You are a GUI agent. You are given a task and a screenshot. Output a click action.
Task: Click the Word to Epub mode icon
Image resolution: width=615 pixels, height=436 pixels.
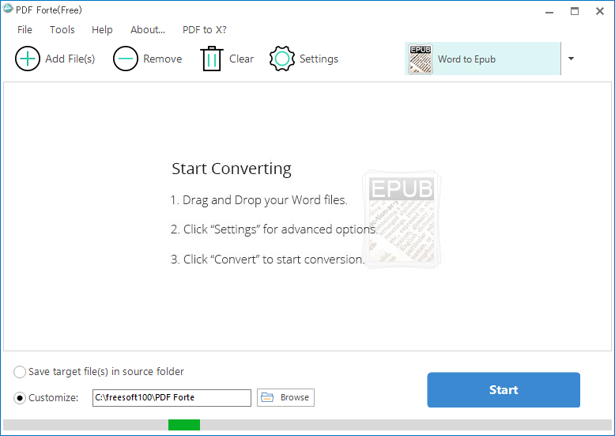[421, 59]
